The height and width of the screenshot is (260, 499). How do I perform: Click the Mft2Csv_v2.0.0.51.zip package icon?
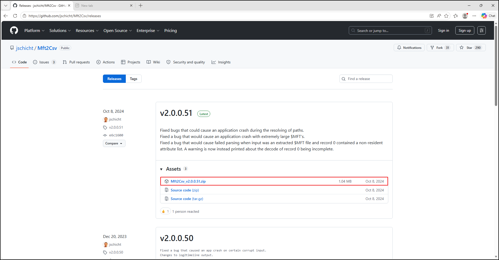pos(167,181)
